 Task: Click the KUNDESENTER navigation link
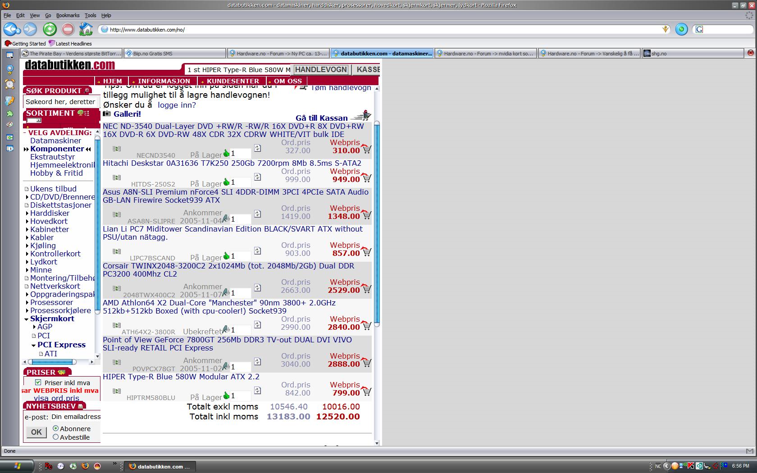[233, 81]
